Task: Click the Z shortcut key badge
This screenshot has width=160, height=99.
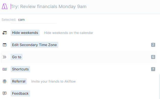Action: tap(153, 45)
